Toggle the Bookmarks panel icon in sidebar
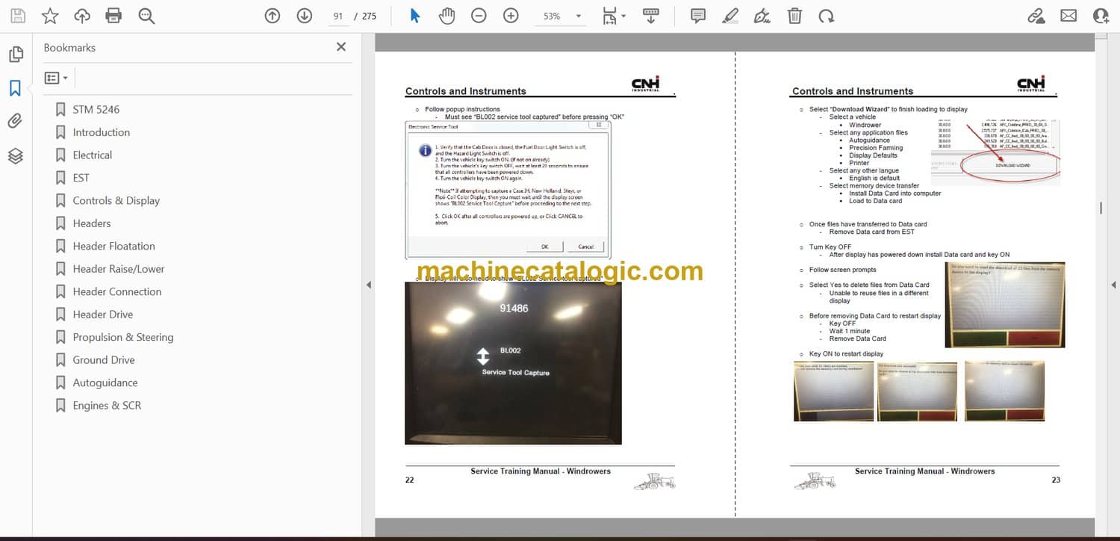This screenshot has width=1120, height=541. pos(16,88)
